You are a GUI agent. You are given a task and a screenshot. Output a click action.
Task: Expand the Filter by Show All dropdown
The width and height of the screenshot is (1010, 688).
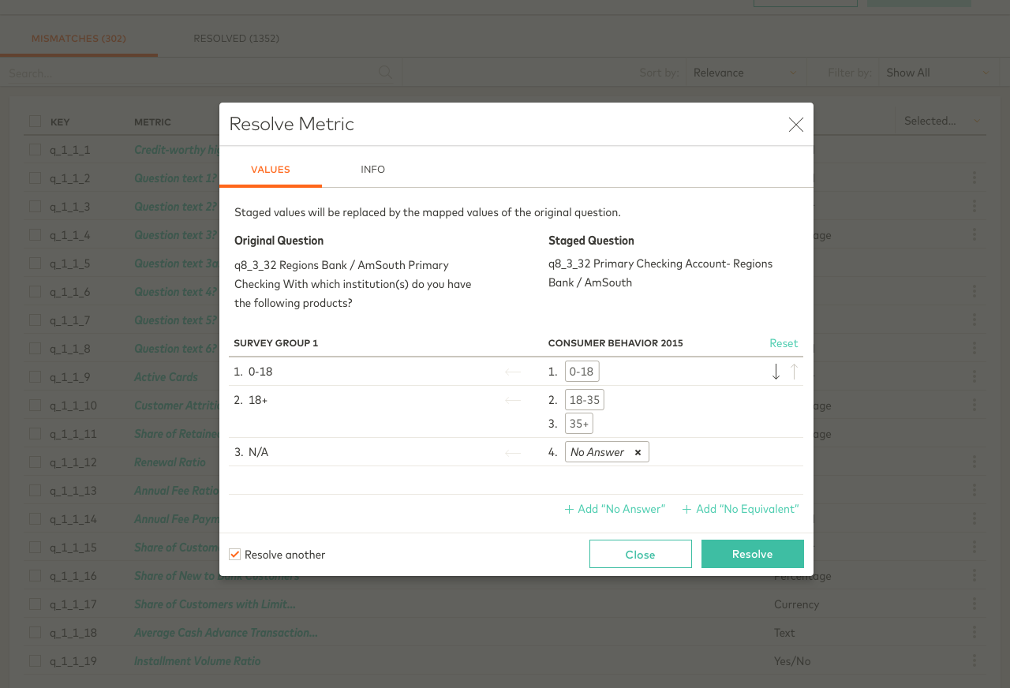[x=937, y=73]
